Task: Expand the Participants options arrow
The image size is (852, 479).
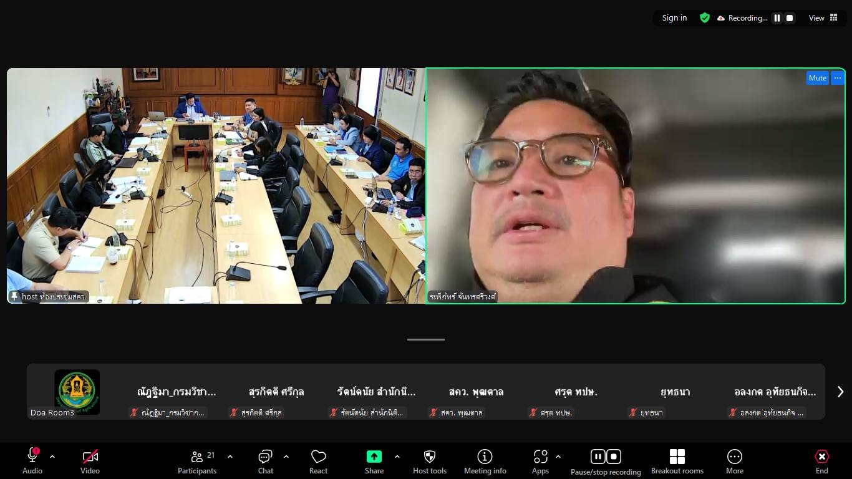Action: click(230, 457)
